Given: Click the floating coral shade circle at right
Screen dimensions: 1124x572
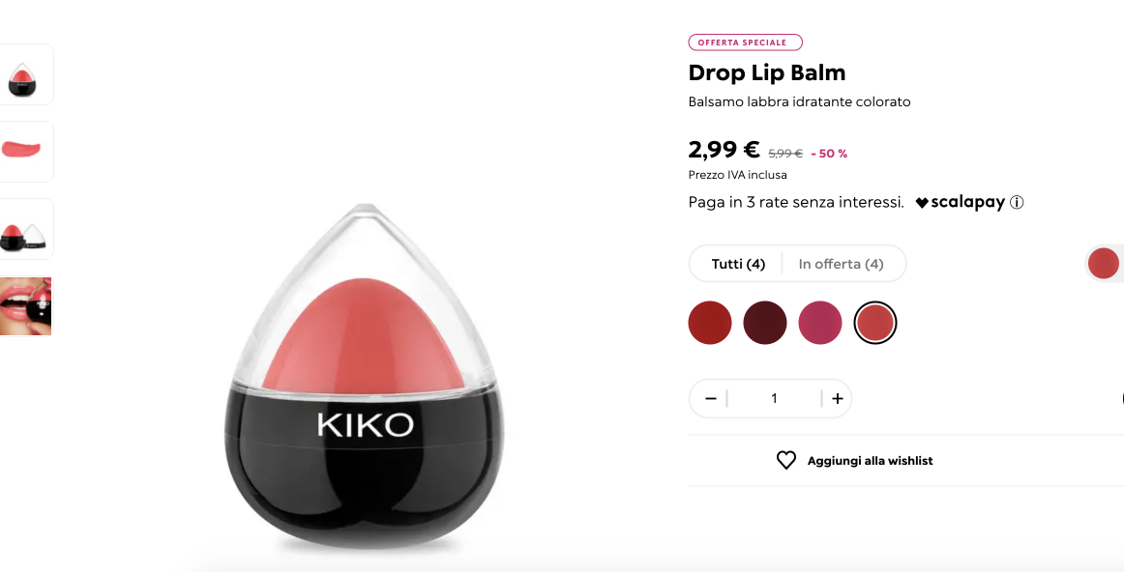Looking at the screenshot, I should click(x=1104, y=264).
